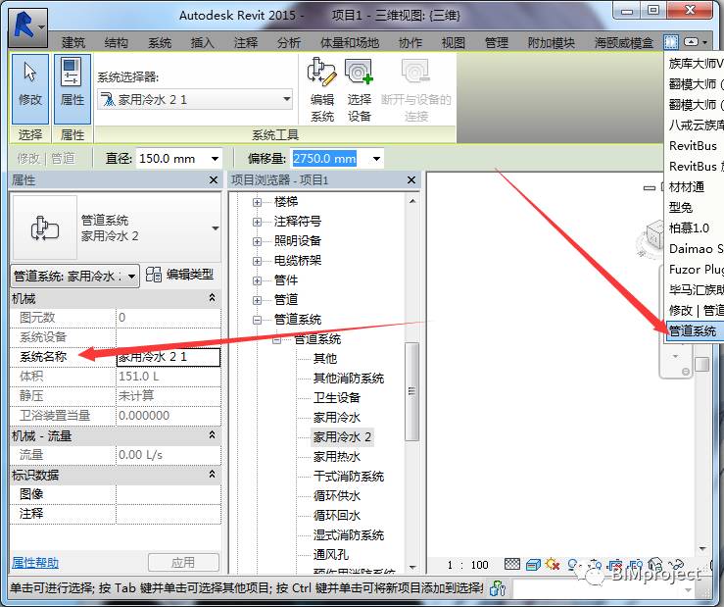The height and width of the screenshot is (607, 724).
Task: Close the 项目浏览器 (Project Browser) panel
Action: 411,179
